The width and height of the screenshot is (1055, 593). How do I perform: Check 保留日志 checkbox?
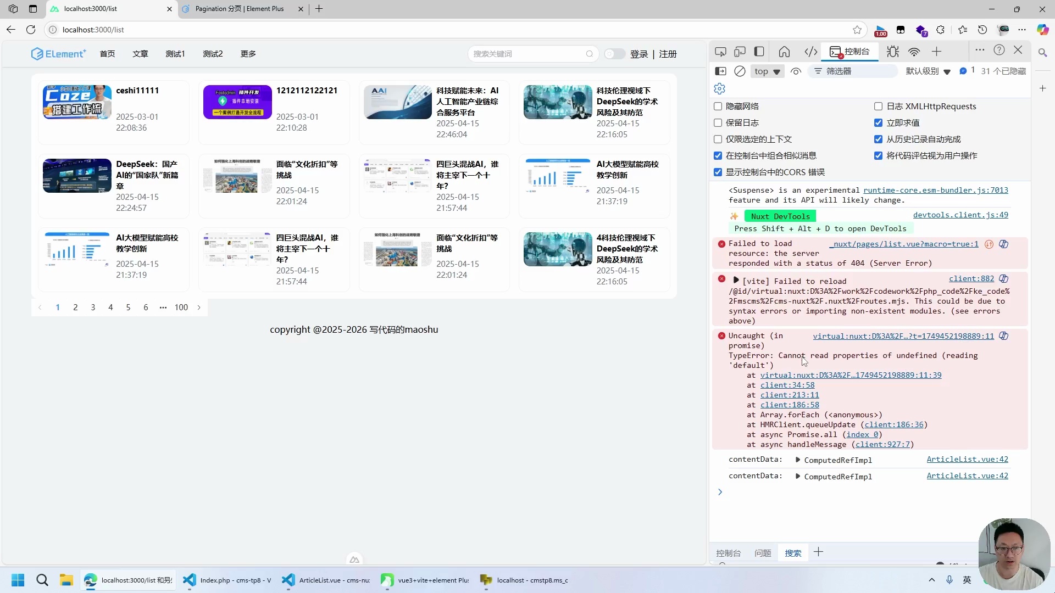point(718,123)
